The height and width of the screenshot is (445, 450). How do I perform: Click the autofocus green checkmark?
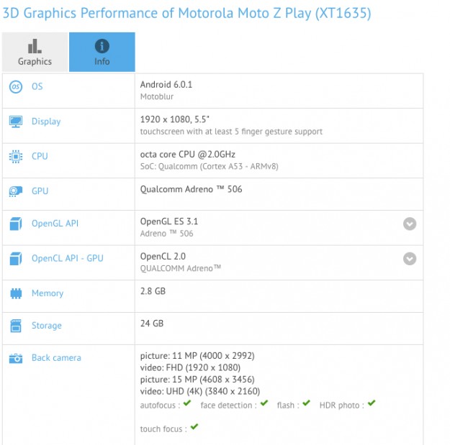coord(187,404)
